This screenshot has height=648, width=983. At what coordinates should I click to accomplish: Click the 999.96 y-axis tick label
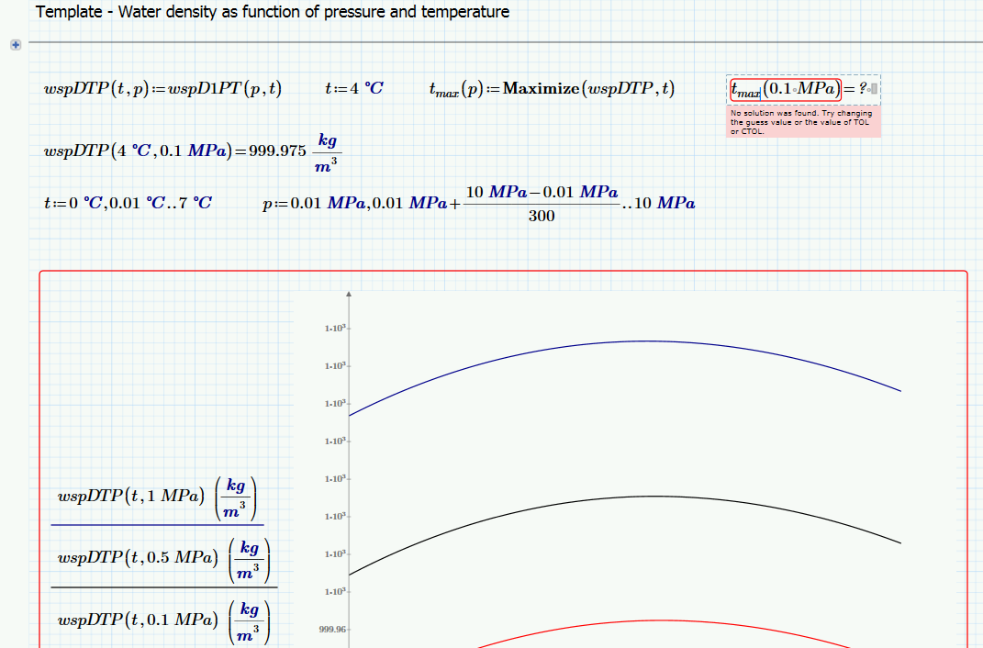[x=331, y=630]
